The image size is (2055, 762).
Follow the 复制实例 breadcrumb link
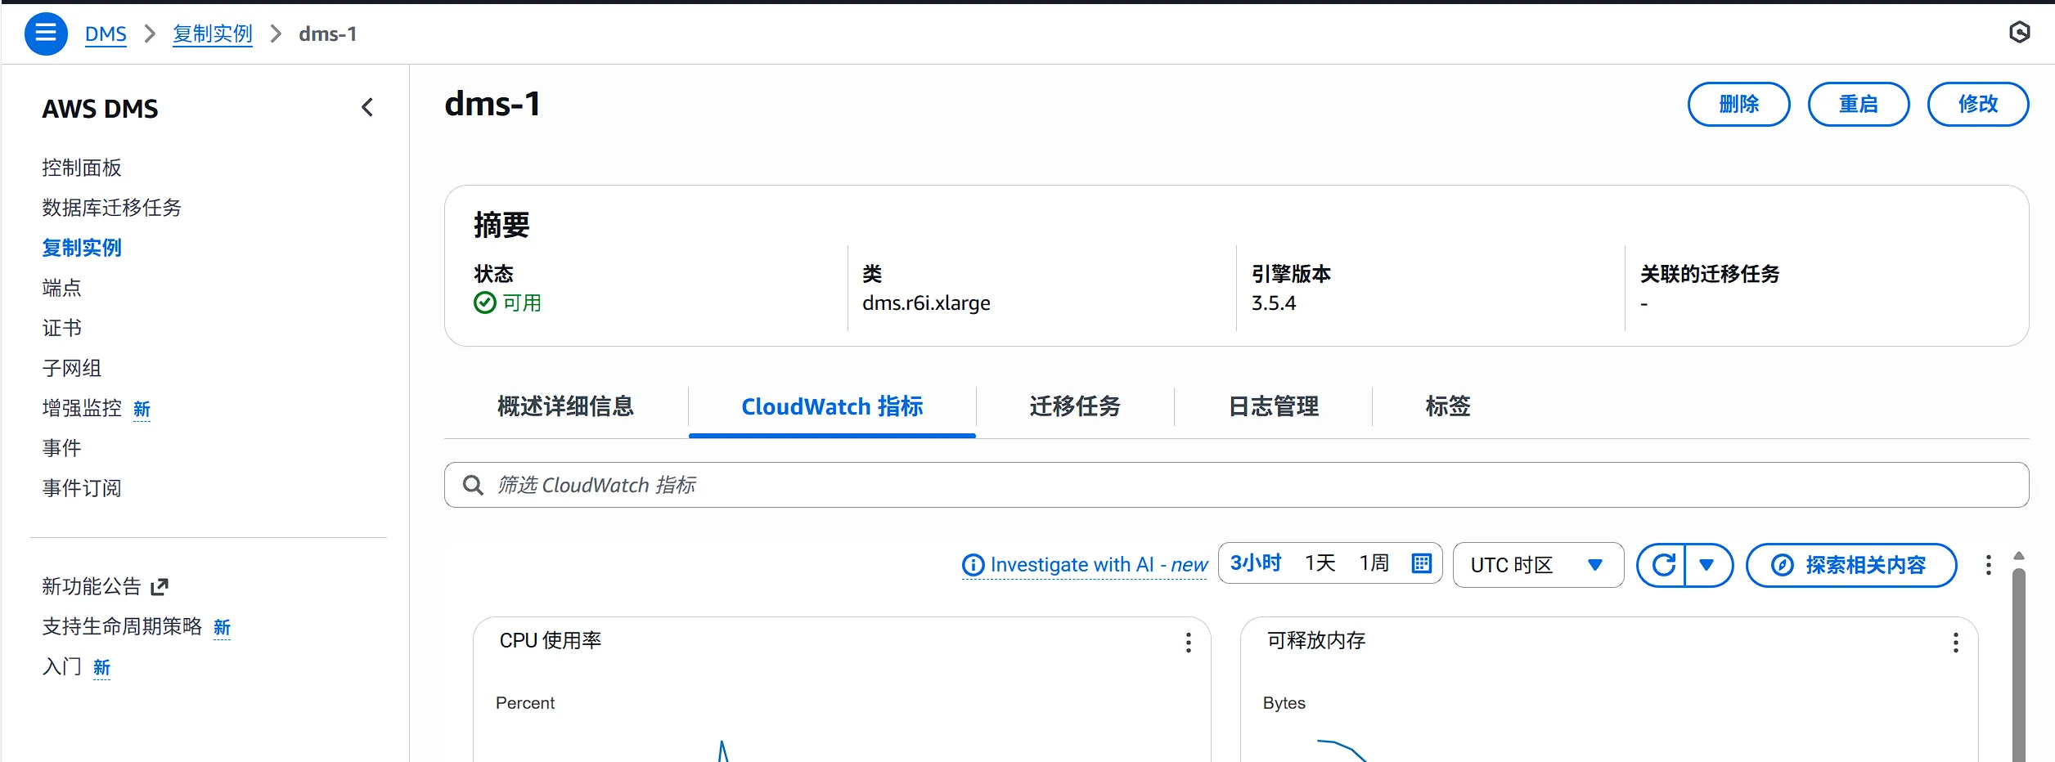(212, 34)
